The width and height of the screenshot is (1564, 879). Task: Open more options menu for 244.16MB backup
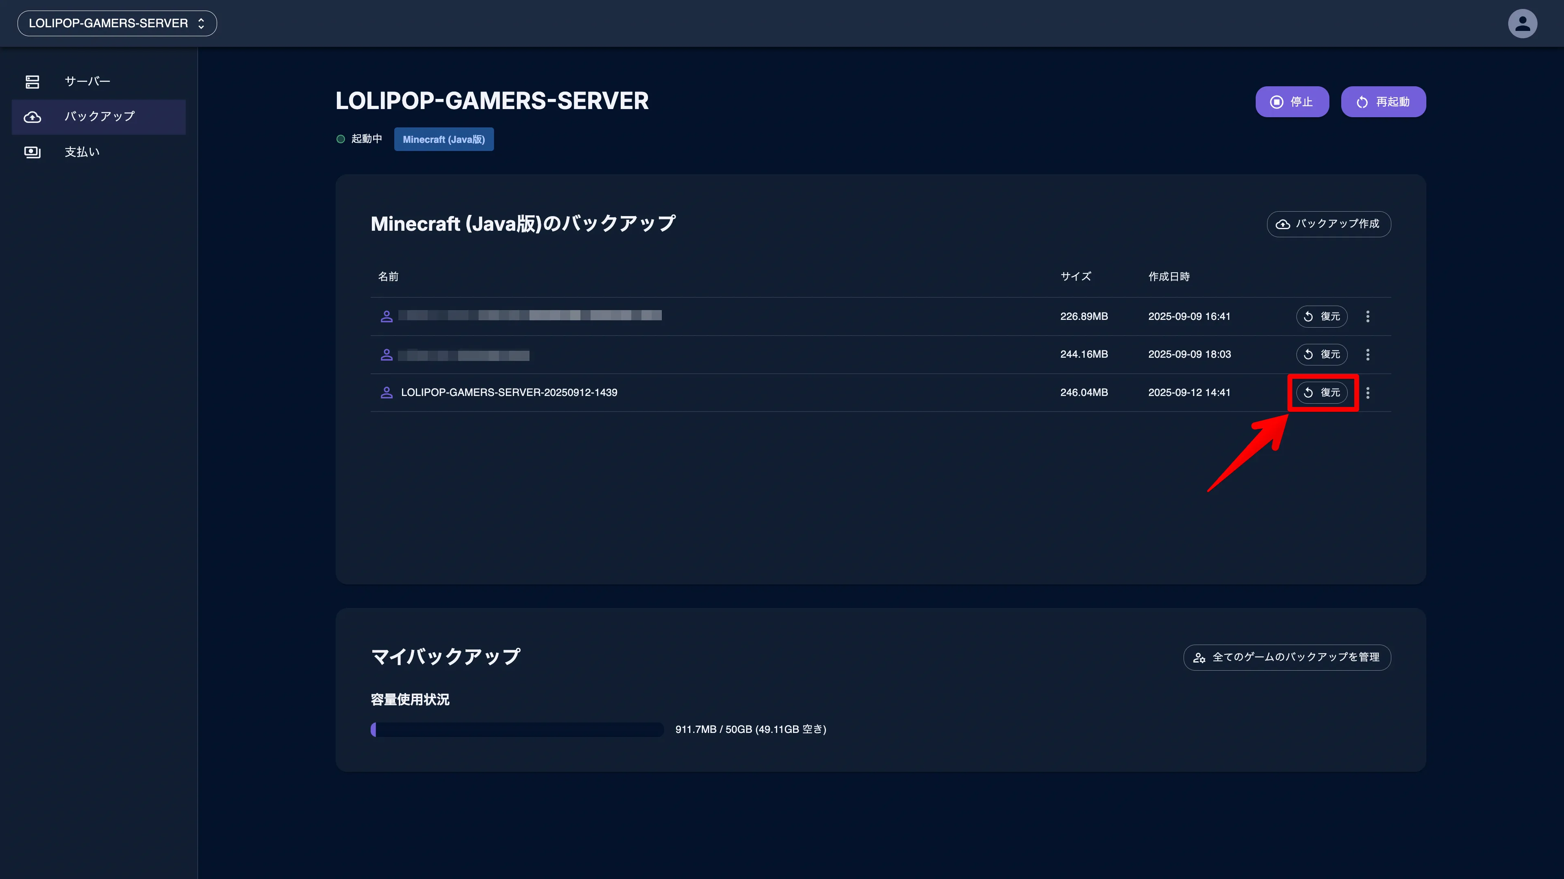click(x=1367, y=354)
